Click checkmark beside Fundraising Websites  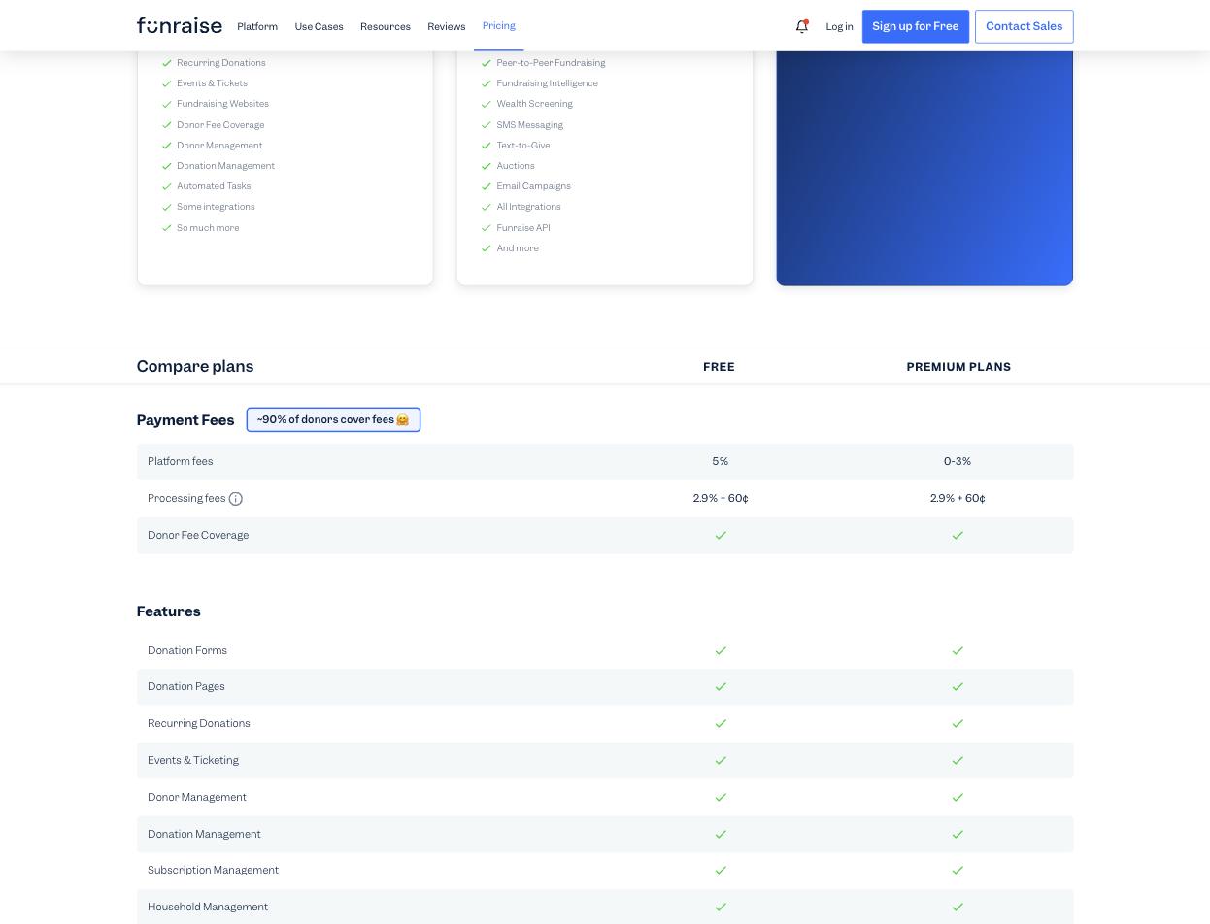tap(166, 104)
